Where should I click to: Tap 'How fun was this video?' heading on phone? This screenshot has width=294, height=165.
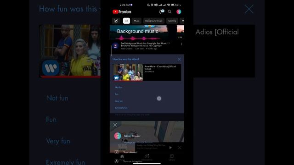[x=126, y=59]
